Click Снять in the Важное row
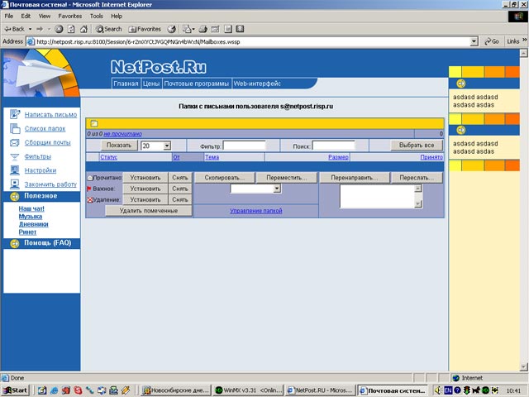This screenshot has width=529, height=397. click(x=180, y=189)
